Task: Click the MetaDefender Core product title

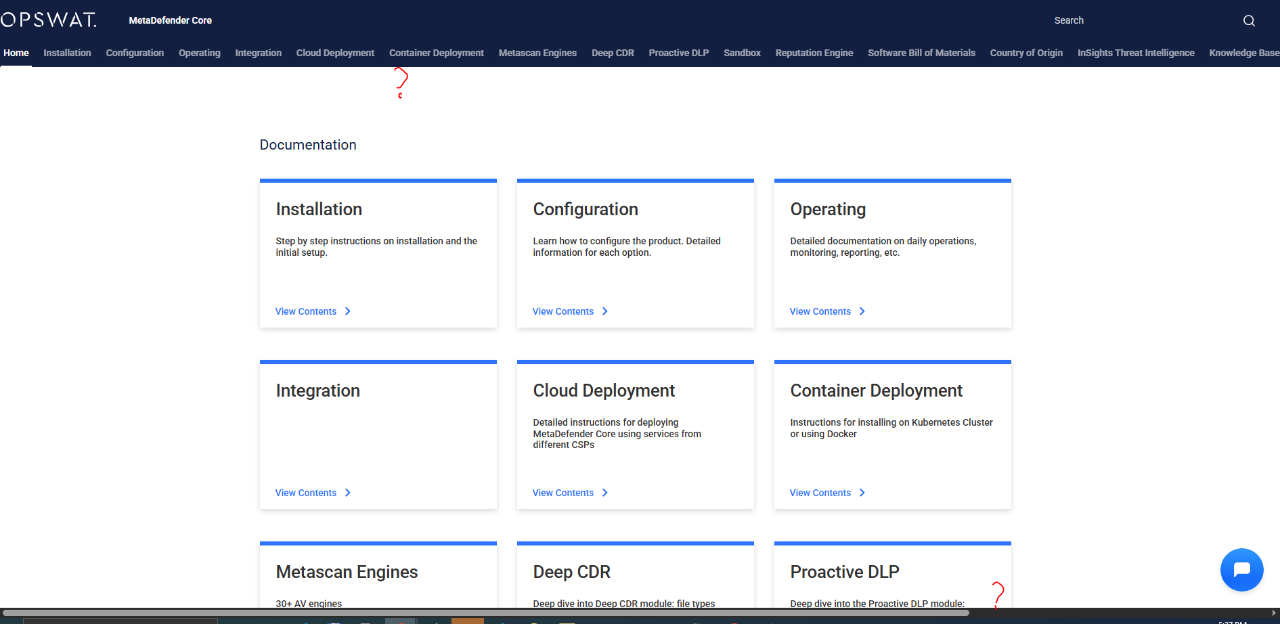Action: click(171, 20)
